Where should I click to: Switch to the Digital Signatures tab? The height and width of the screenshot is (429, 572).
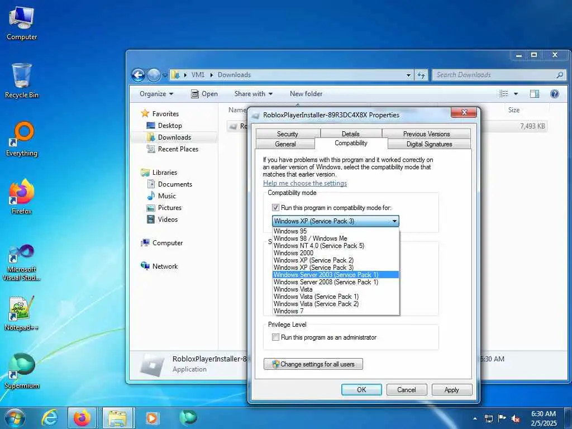[x=430, y=144]
